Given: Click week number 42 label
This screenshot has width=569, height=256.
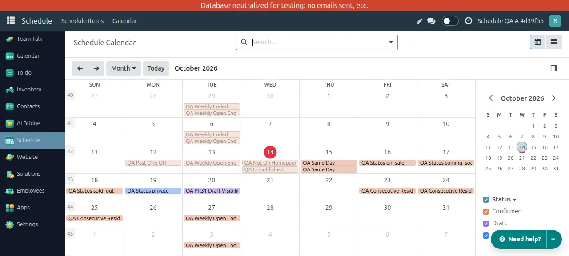Looking at the screenshot, I should tap(70, 151).
